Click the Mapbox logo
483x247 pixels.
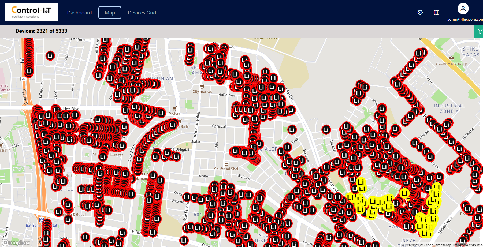[17, 243]
